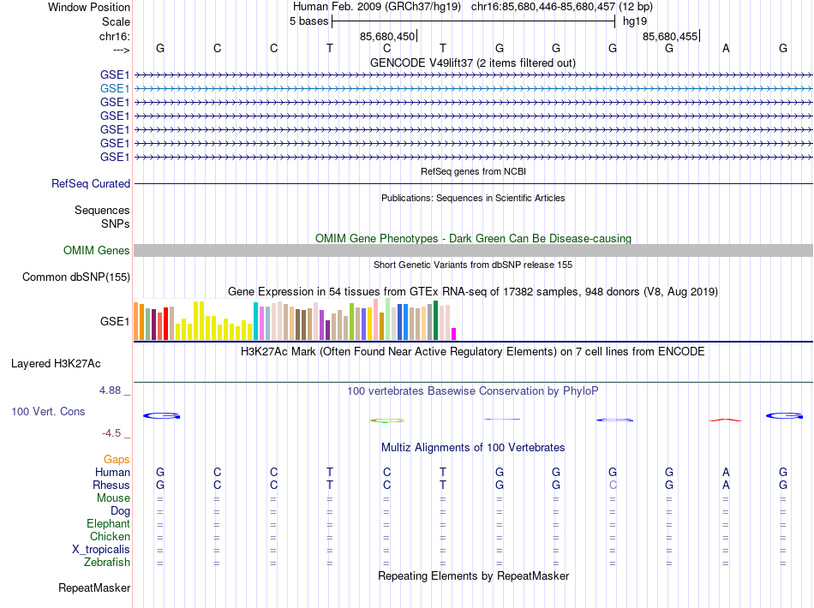This screenshot has width=814, height=608.
Task: Click the Zebrafish species label
Action: click(x=107, y=563)
